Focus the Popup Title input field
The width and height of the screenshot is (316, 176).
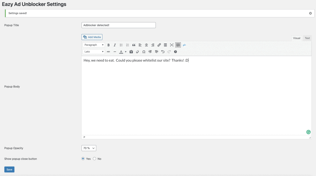(118, 25)
